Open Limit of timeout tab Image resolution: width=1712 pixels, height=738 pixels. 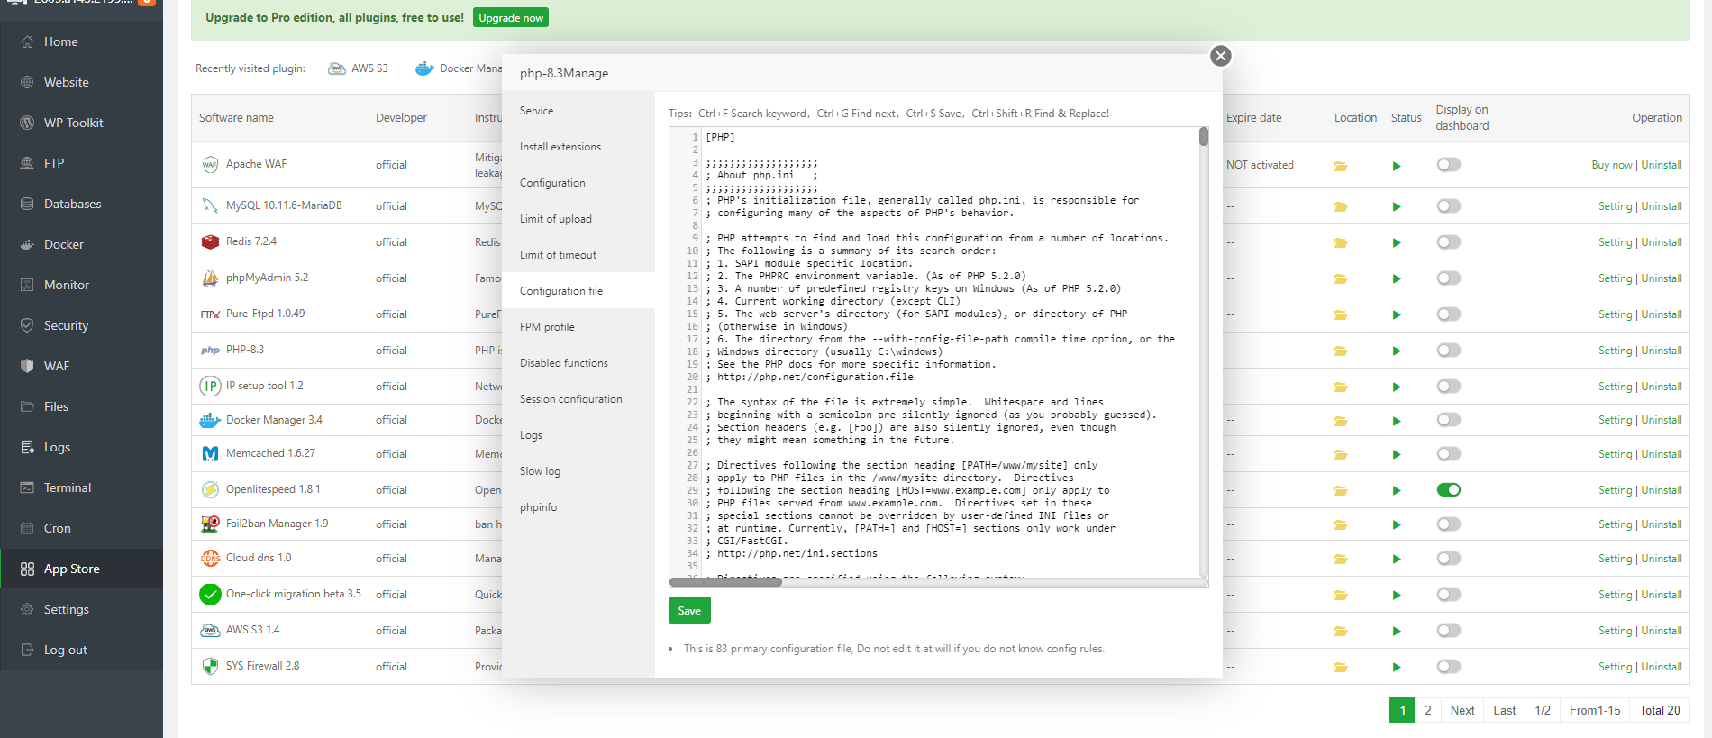[578, 255]
